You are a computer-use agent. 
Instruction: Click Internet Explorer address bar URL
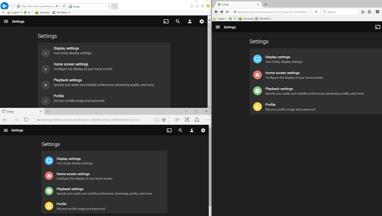pos(38,6)
